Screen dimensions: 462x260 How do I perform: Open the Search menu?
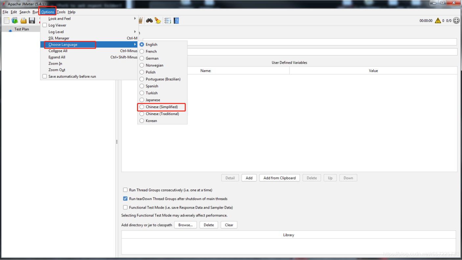click(25, 12)
